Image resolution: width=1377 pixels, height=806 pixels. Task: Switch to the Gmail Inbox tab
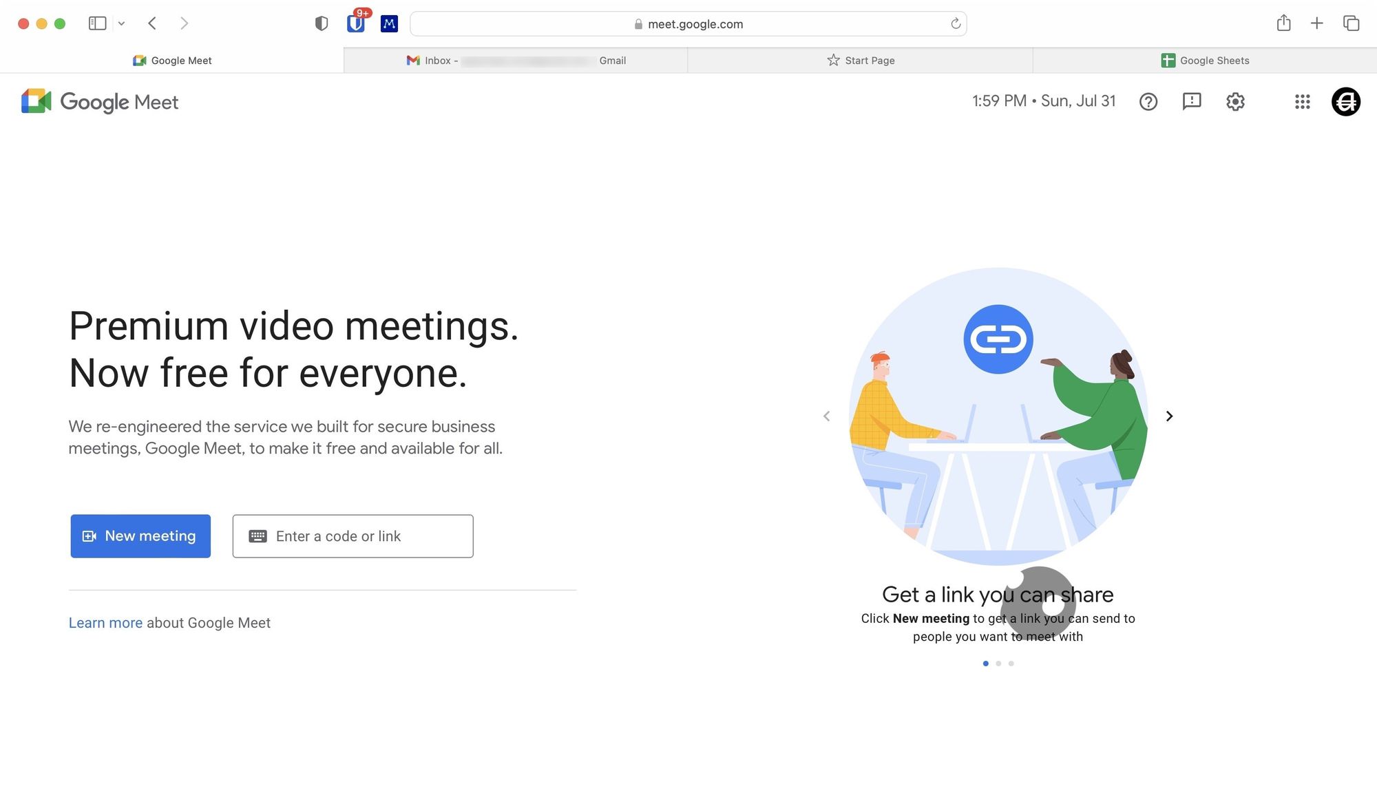pyautogui.click(x=515, y=61)
